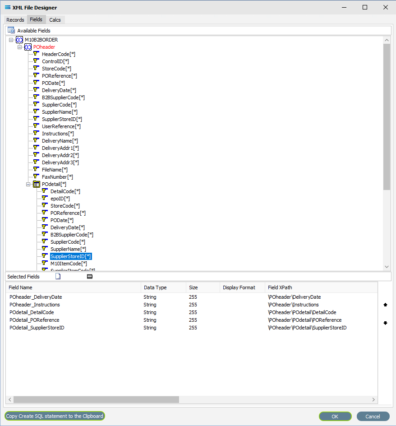Click the \POheader\POdetail\DetailCode XPath cell
Image resolution: width=396 pixels, height=426 pixels.
302,312
